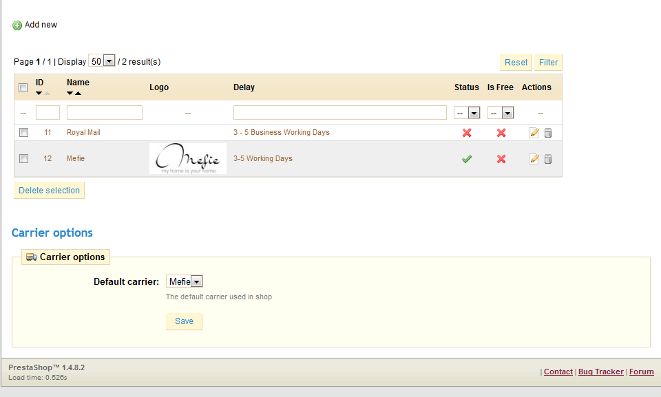The height and width of the screenshot is (397, 661).
Task: Click the Add new link
Action: pos(41,25)
